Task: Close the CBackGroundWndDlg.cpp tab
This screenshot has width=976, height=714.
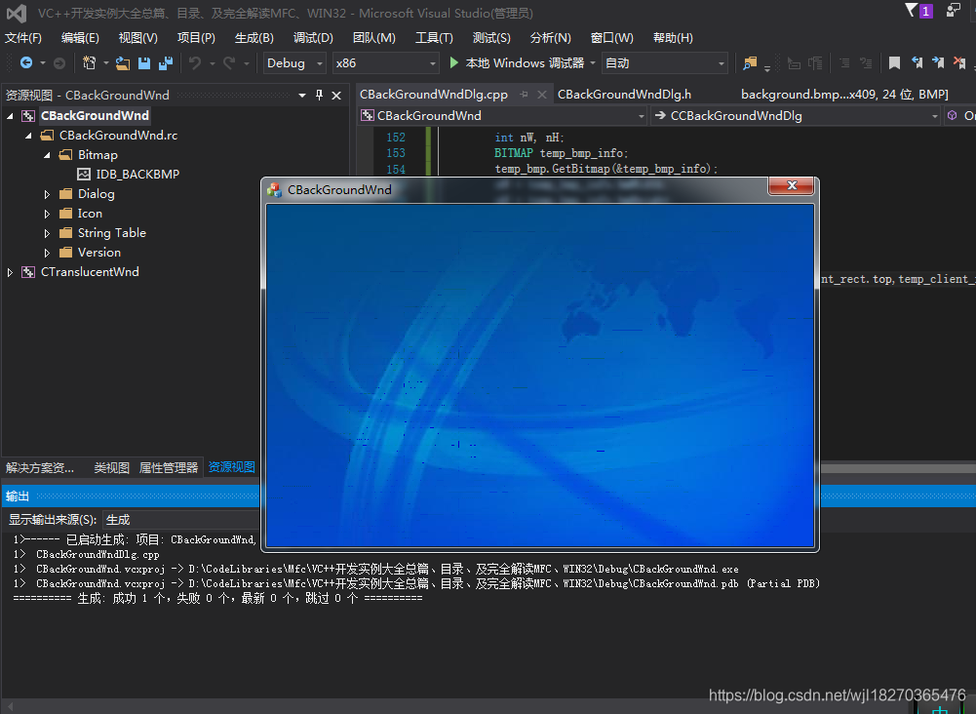Action: pyautogui.click(x=541, y=95)
